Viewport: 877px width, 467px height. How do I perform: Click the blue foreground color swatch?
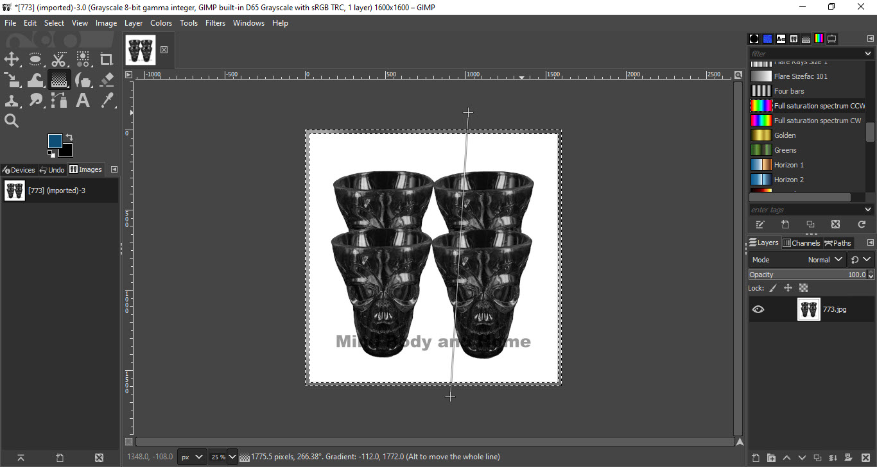coord(55,141)
